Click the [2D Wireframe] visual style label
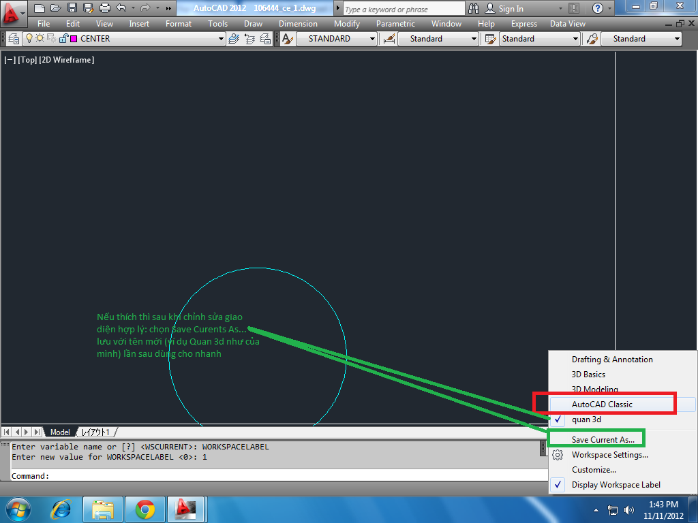The width and height of the screenshot is (698, 523). coord(67,60)
